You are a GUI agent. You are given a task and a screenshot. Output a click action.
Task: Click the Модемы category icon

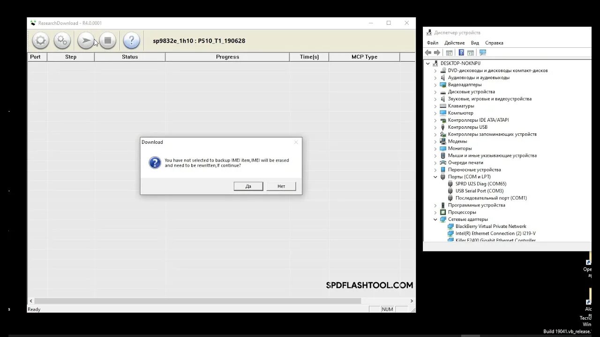(443, 141)
